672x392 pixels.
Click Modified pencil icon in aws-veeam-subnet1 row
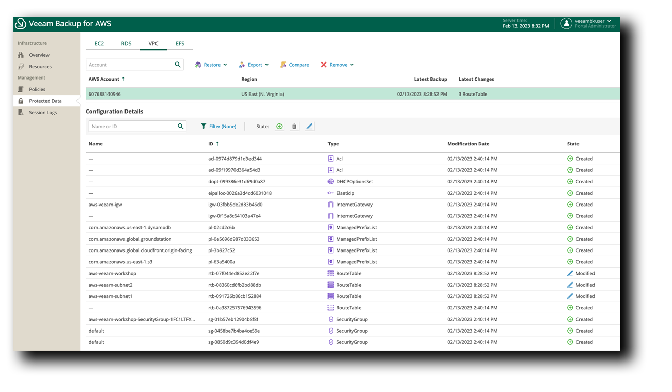point(570,296)
